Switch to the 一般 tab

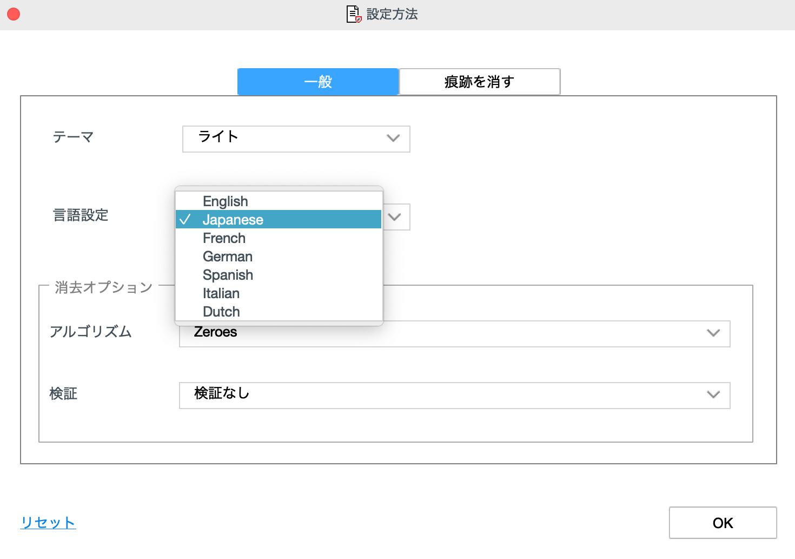click(x=318, y=82)
